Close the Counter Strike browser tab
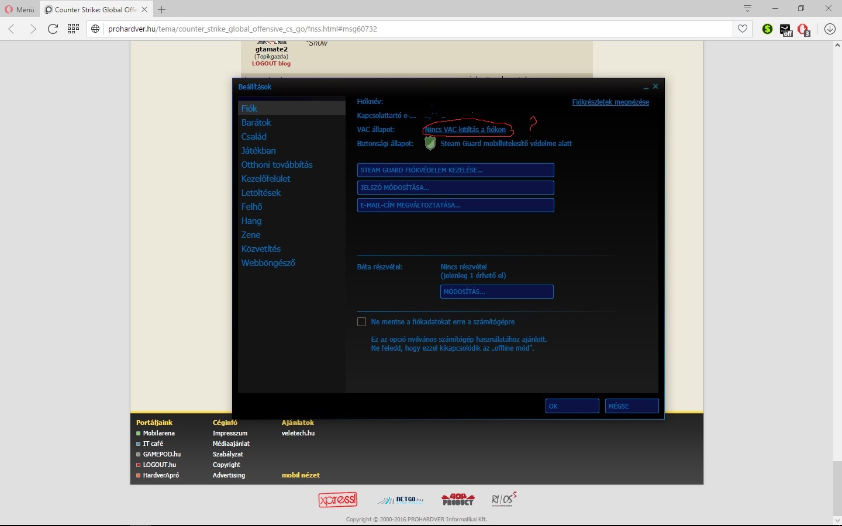Image resolution: width=842 pixels, height=526 pixels. [x=144, y=9]
